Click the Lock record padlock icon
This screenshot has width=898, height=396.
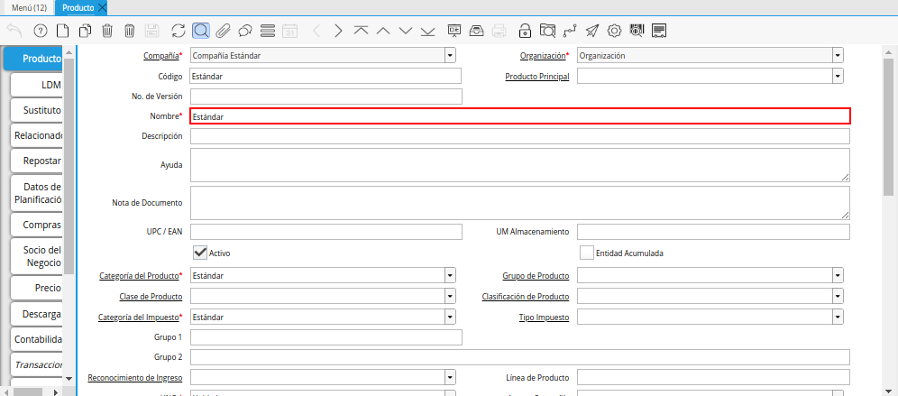click(x=525, y=31)
